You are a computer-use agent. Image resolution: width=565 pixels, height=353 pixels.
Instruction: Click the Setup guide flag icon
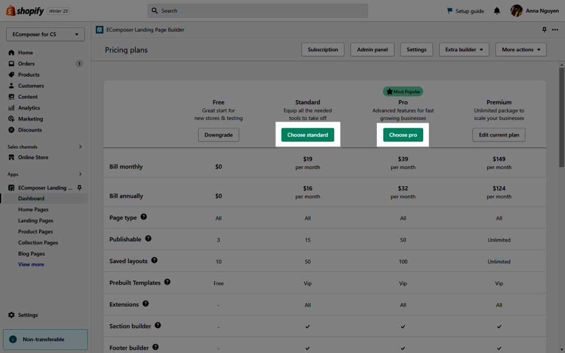click(x=450, y=11)
